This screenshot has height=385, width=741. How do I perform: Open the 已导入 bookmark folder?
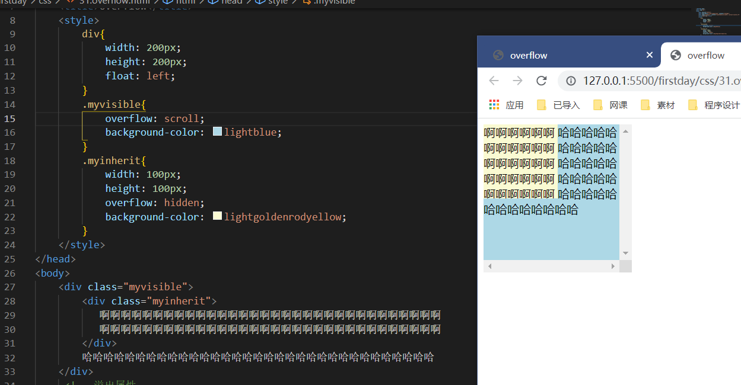click(x=558, y=105)
